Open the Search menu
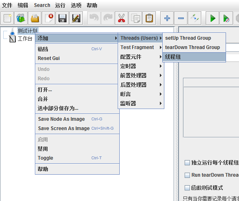239x201 pixels. pyautogui.click(x=42, y=5)
